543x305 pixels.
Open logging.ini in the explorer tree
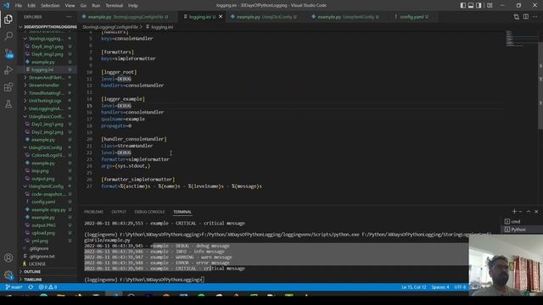(42, 69)
